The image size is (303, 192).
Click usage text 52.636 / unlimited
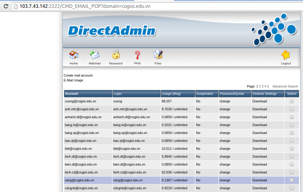tap(174, 172)
